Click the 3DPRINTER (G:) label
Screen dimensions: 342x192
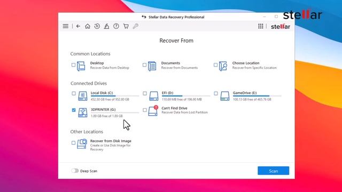(x=103, y=109)
